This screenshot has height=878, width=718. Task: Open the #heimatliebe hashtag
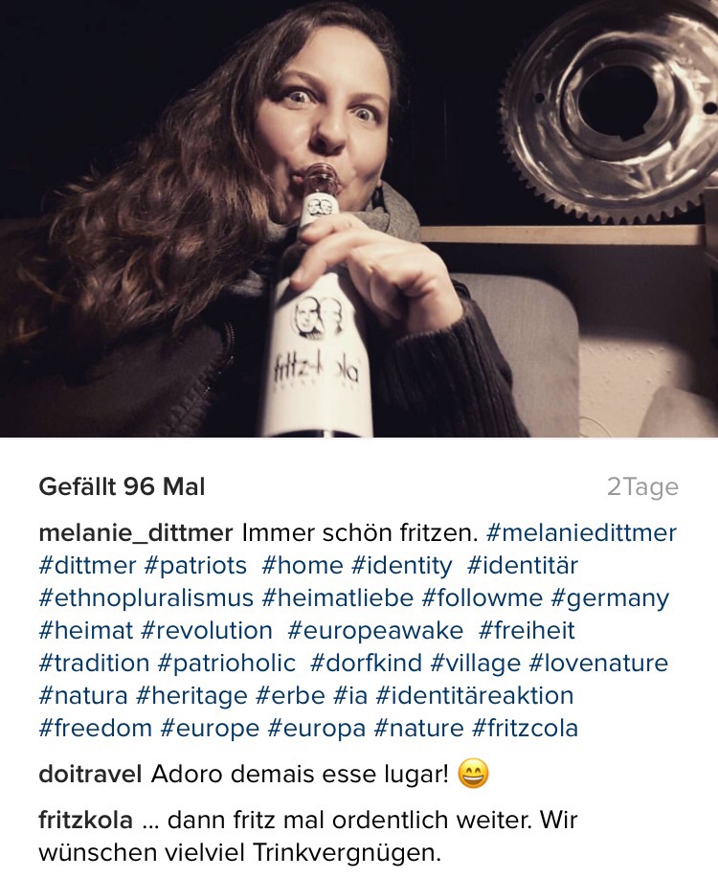click(337, 598)
